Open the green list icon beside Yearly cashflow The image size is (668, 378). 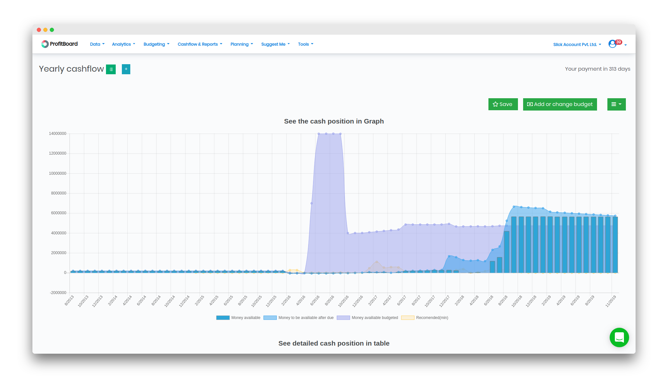click(x=111, y=69)
